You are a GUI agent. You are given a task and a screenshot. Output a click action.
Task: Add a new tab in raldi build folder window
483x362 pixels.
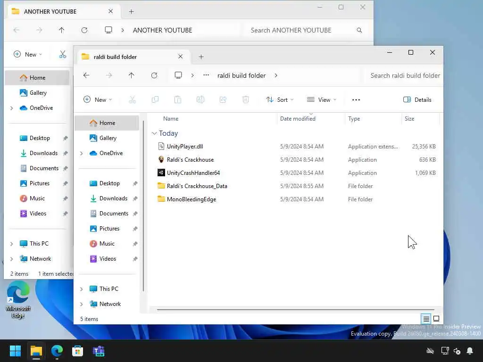pyautogui.click(x=201, y=57)
